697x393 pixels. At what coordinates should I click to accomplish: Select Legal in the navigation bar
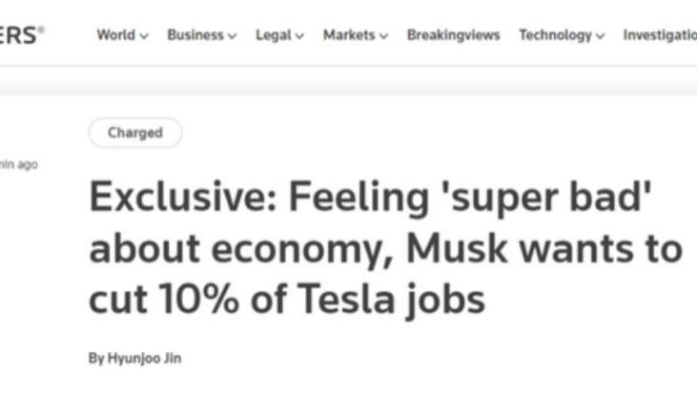click(273, 35)
